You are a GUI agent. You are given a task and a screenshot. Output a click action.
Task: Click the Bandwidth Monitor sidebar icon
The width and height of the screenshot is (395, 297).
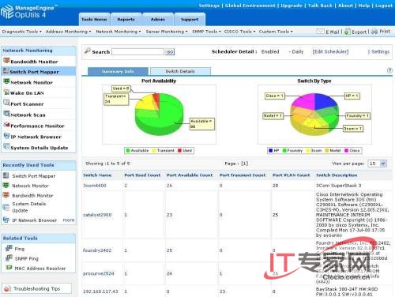click(6, 61)
